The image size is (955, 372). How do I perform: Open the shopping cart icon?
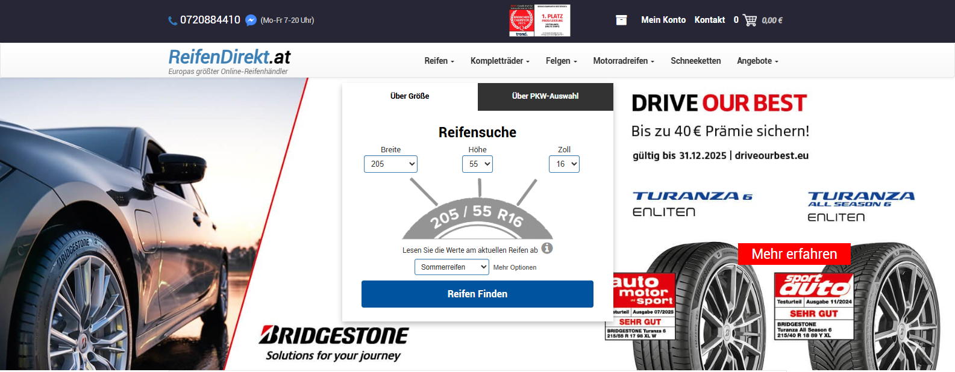point(750,20)
